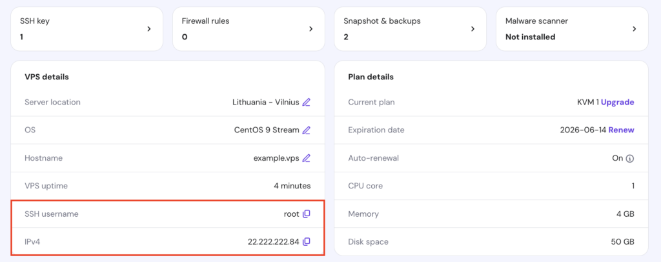The height and width of the screenshot is (262, 661).
Task: Copy the SSH username root
Action: [307, 214]
